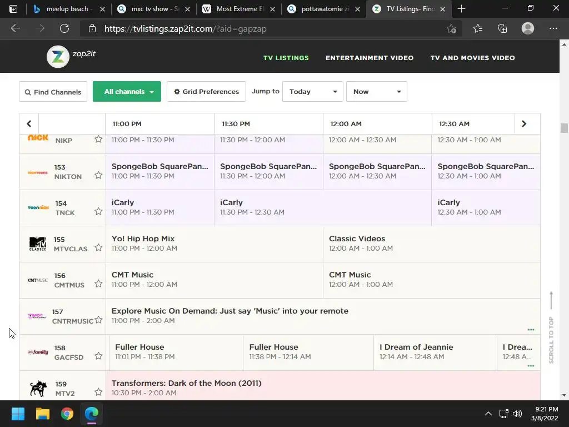This screenshot has height=427, width=569.
Task: Open Google Chrome from taskbar
Action: pyautogui.click(x=67, y=414)
